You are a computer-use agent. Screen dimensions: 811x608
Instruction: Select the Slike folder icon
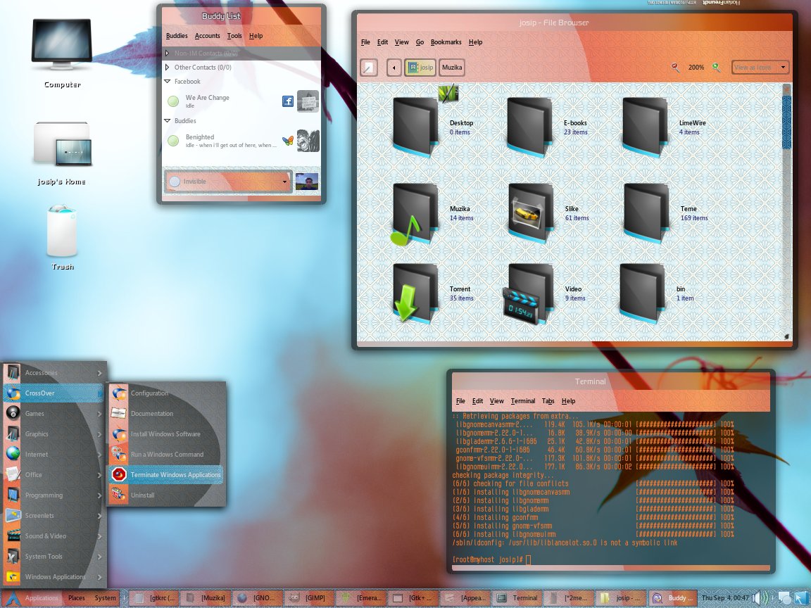click(531, 213)
